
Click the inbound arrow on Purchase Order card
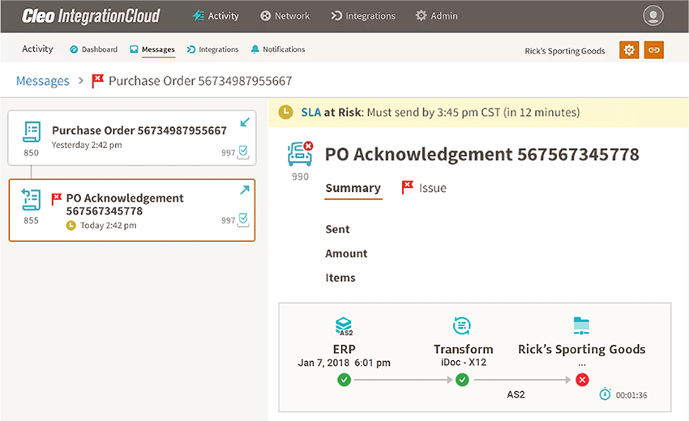245,122
